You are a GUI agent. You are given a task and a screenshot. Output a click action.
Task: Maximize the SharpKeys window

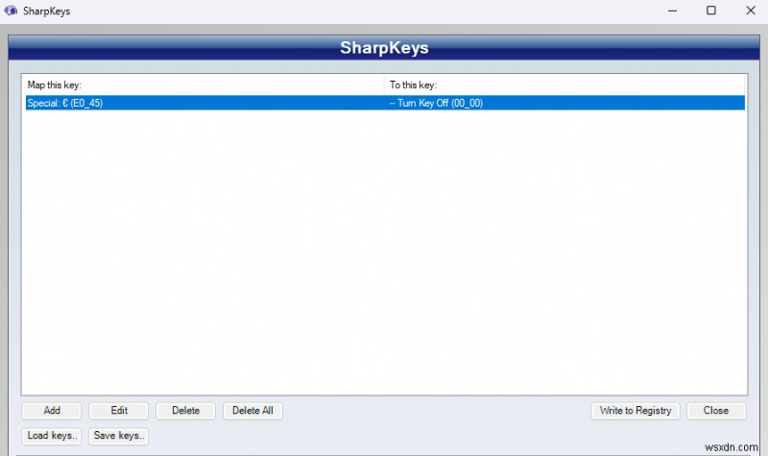[x=711, y=11]
